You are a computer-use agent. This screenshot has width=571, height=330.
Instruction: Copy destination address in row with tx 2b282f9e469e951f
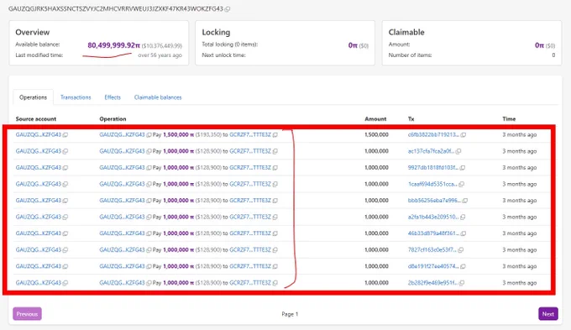pyautogui.click(x=275, y=283)
